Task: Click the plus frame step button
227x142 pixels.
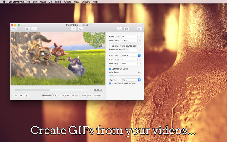Action: 26,96
